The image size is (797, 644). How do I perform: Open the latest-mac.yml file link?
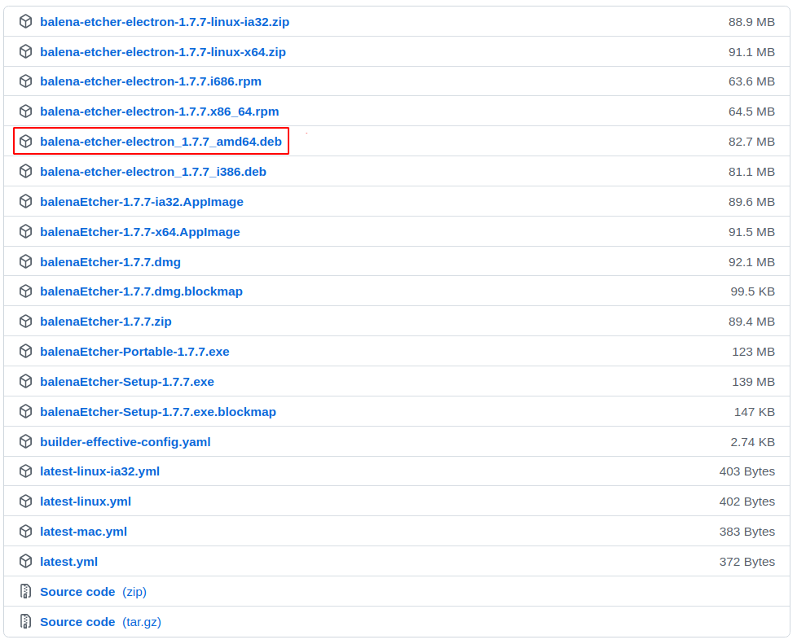(x=83, y=532)
